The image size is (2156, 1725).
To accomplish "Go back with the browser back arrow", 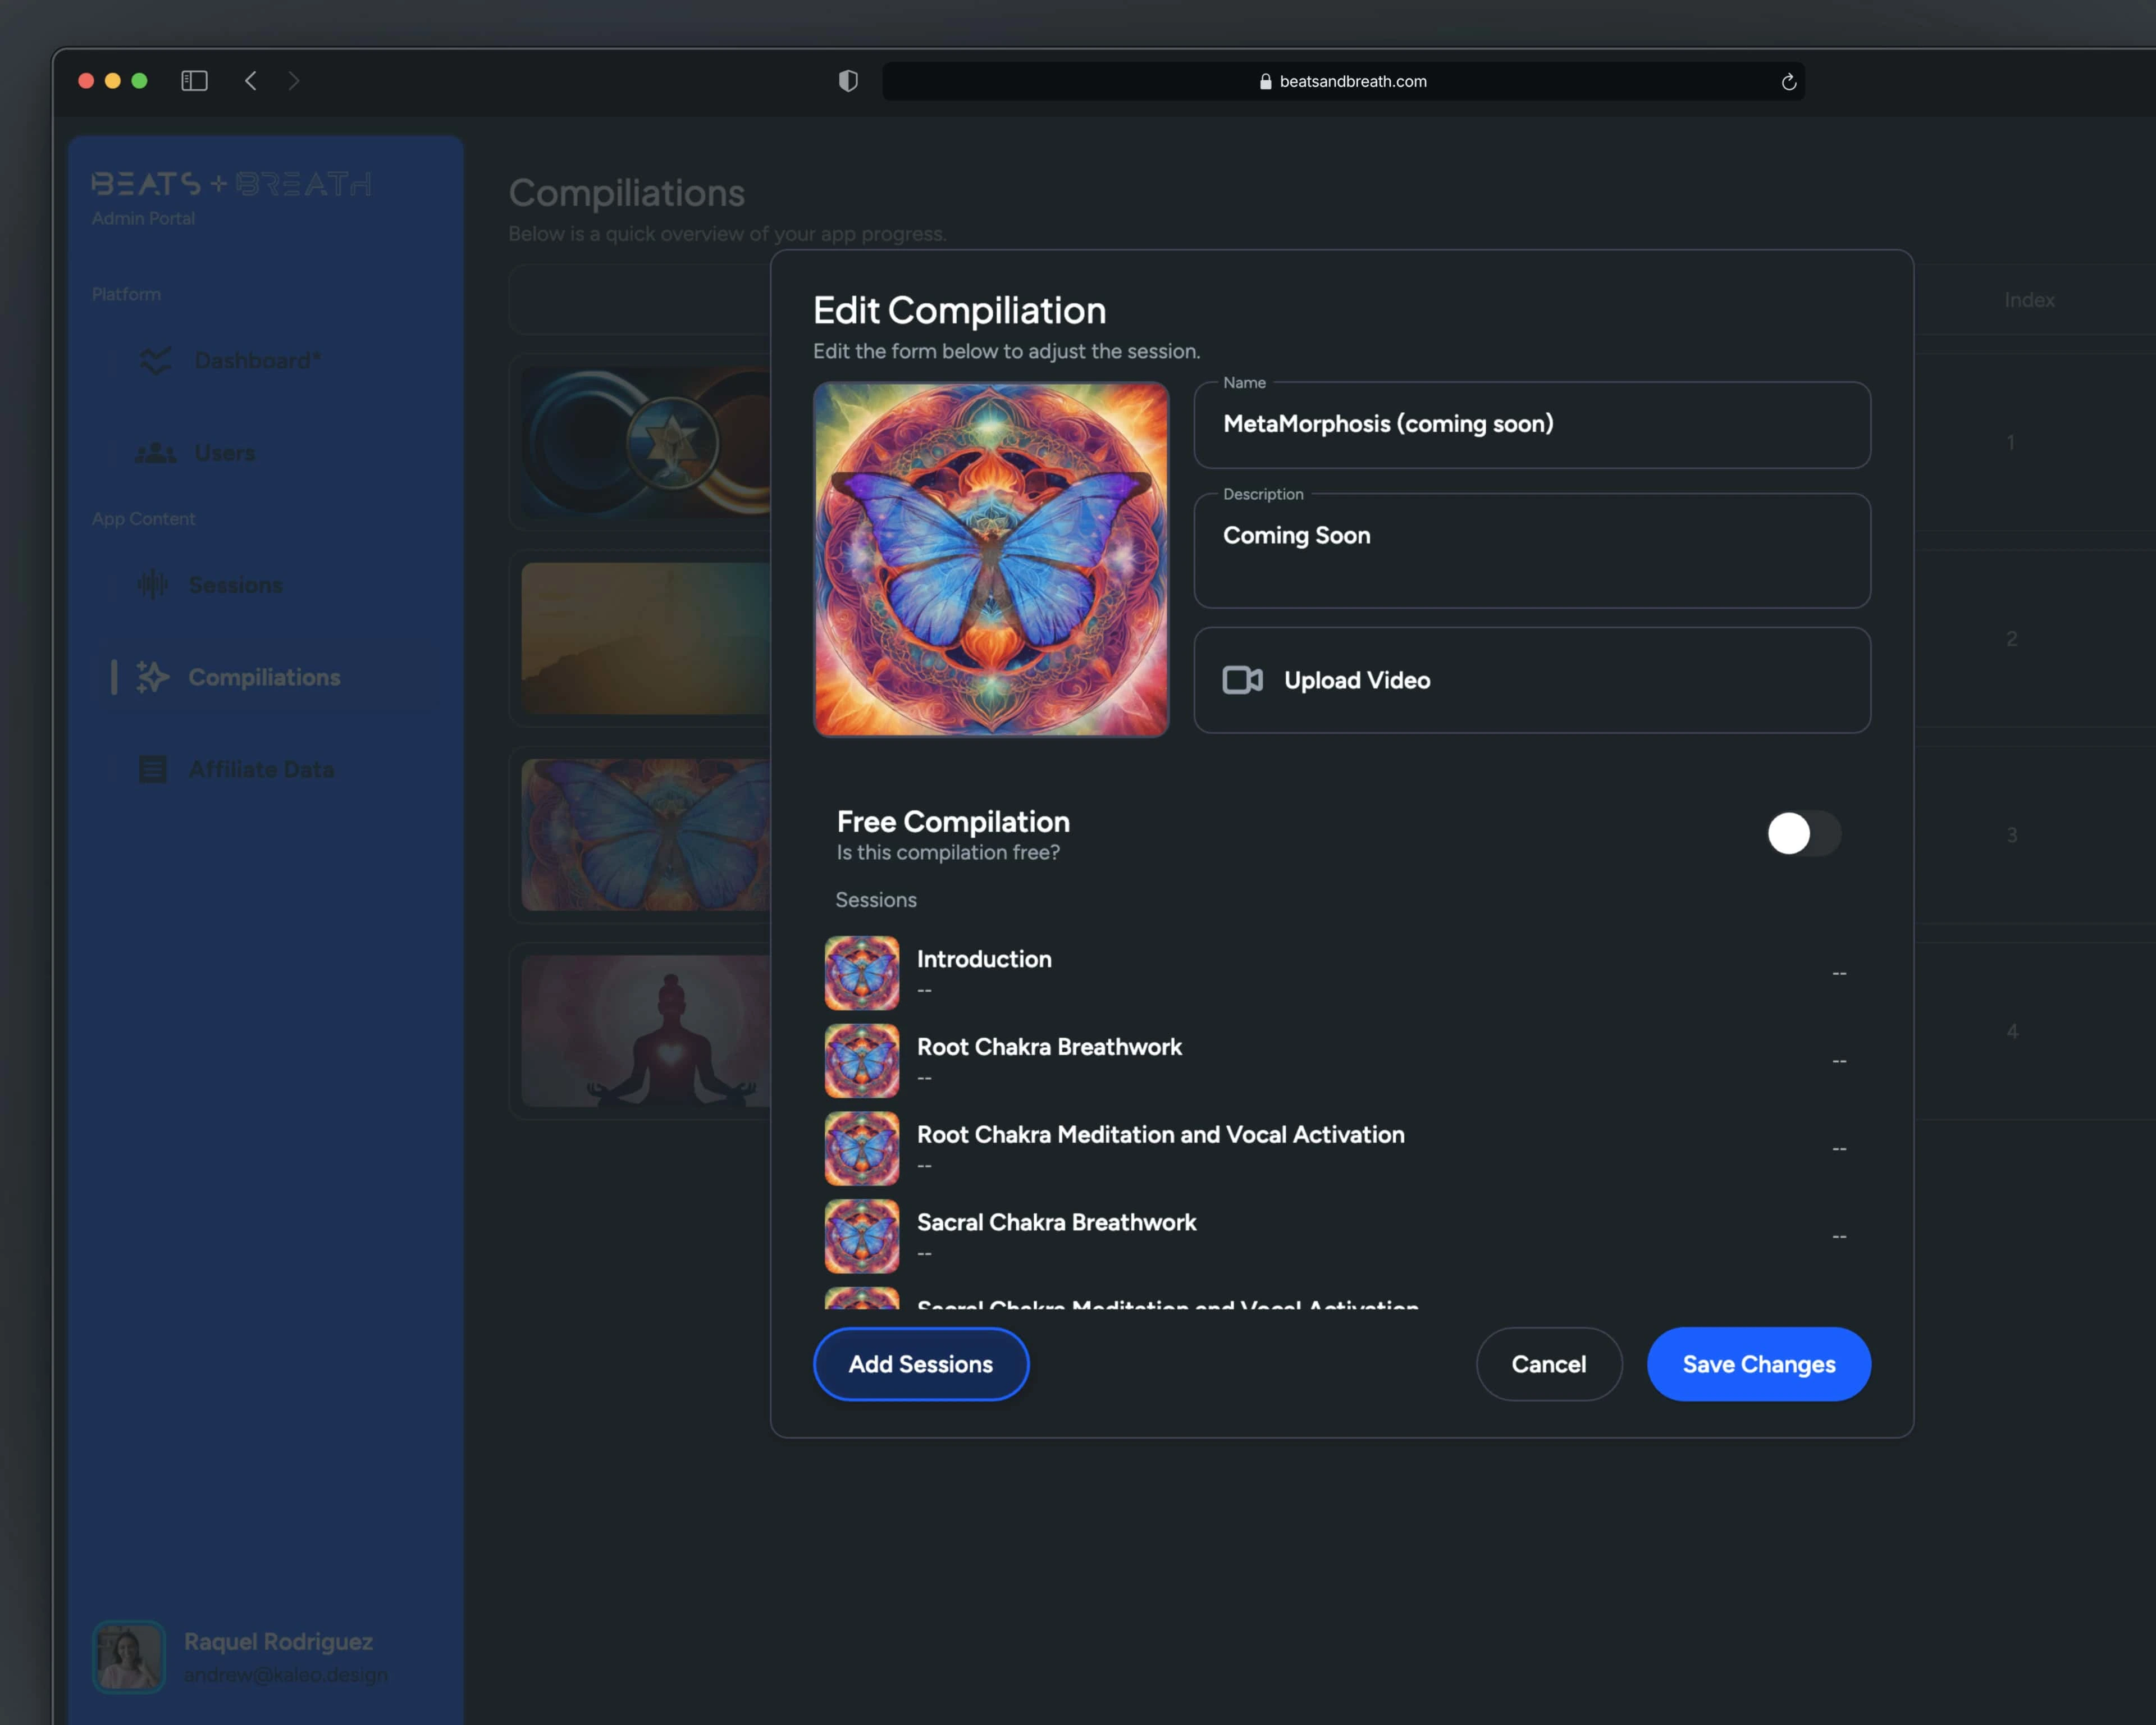I will 251,81.
